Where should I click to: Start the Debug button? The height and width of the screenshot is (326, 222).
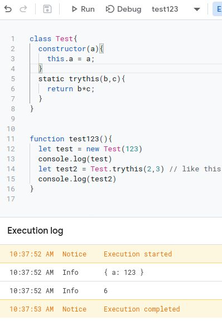tap(124, 9)
